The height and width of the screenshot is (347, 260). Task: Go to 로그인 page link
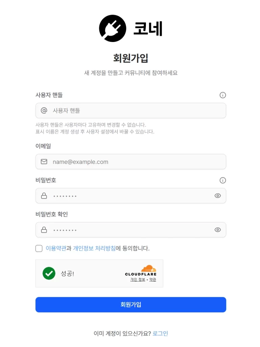tap(160, 333)
